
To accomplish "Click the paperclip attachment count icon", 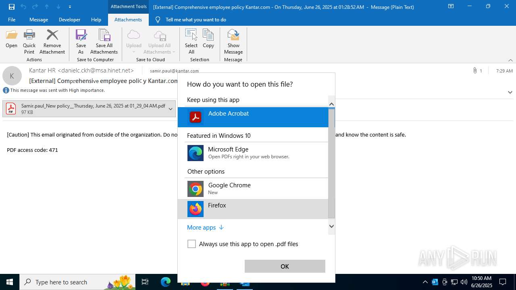I will (x=475, y=70).
